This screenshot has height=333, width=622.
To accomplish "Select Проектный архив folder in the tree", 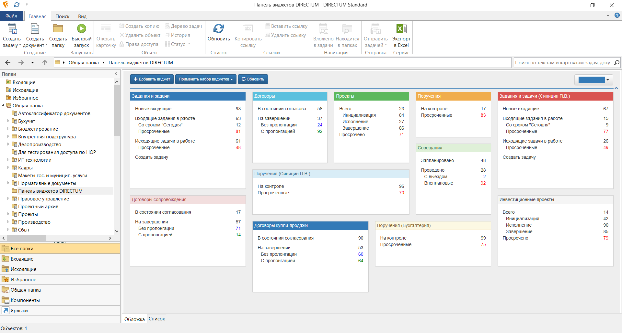I will [x=38, y=207].
